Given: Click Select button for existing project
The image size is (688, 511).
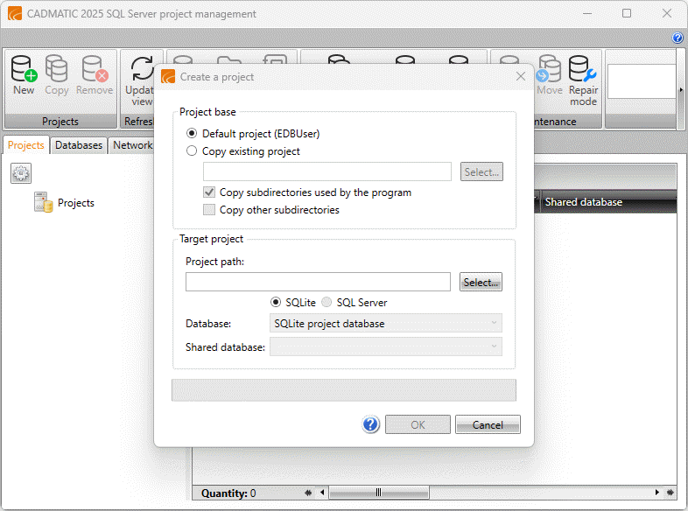Looking at the screenshot, I should [481, 171].
